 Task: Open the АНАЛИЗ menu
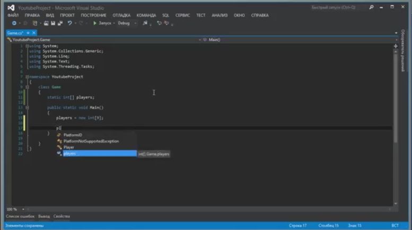point(220,15)
